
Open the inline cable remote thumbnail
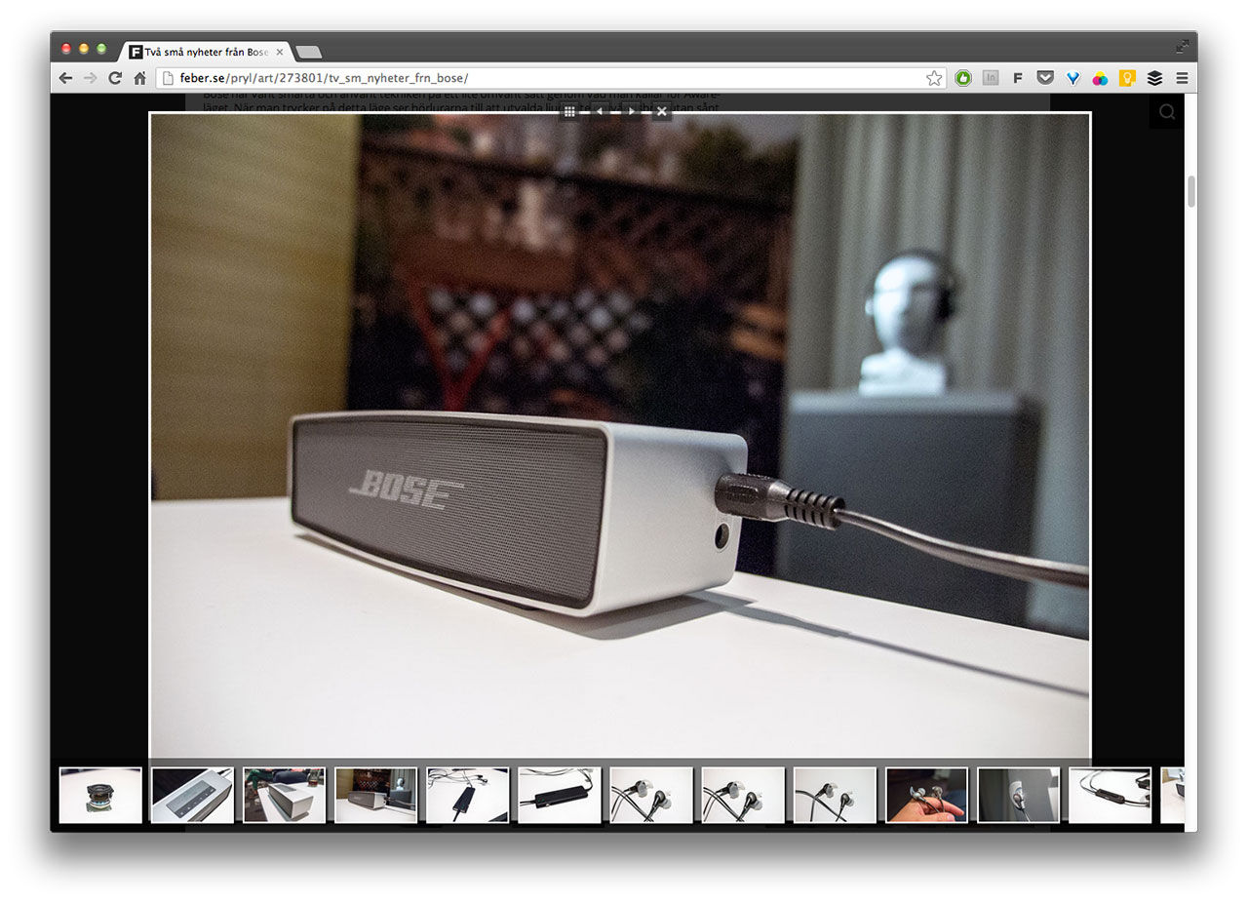[1110, 795]
